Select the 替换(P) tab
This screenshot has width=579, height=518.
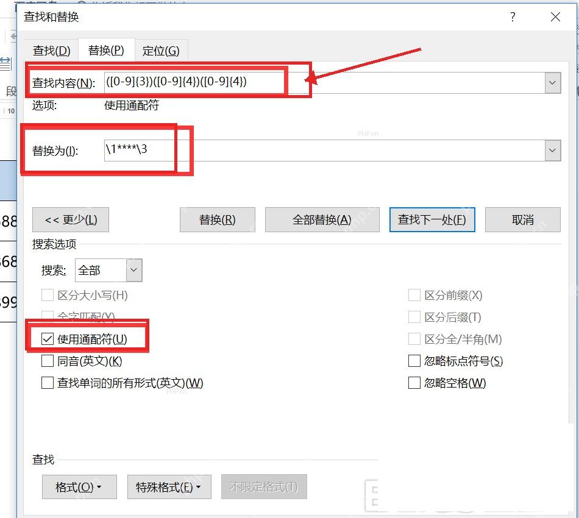(106, 50)
